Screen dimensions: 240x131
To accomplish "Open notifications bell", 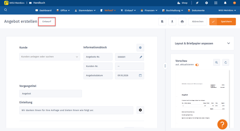I will (225, 3).
